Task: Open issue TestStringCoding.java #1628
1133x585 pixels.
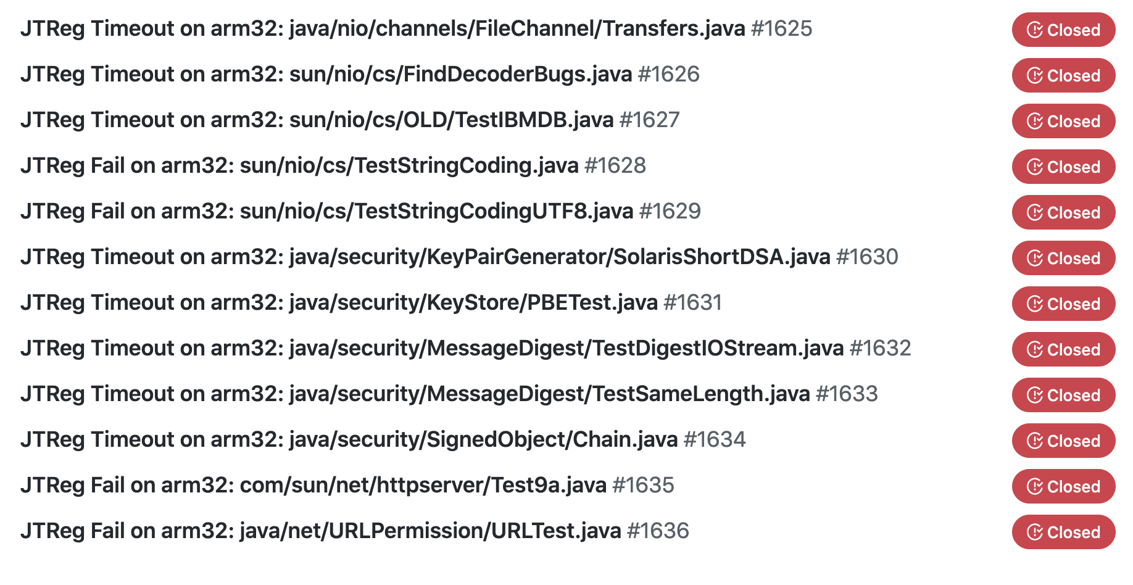Action: (x=333, y=165)
